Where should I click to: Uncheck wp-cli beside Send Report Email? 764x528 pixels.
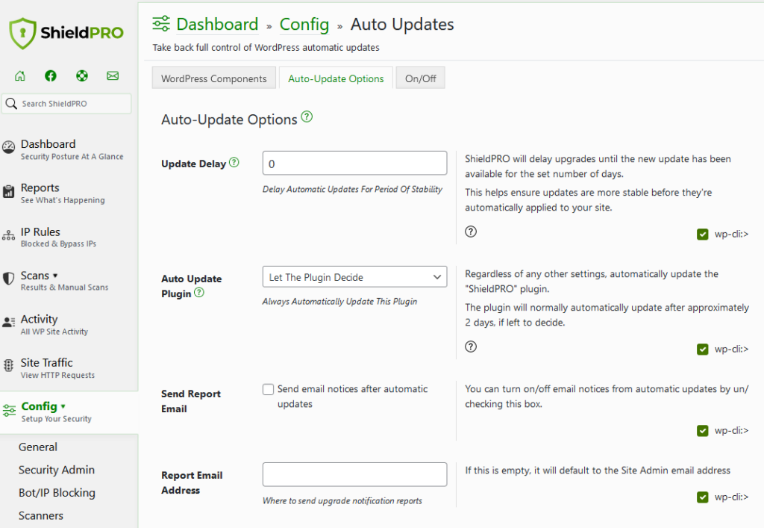tap(702, 431)
